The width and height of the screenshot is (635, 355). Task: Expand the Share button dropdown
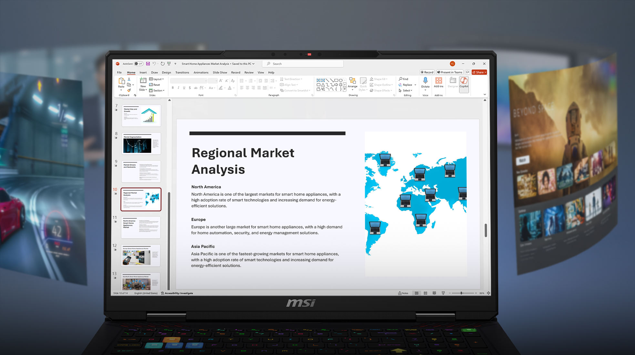pos(485,72)
